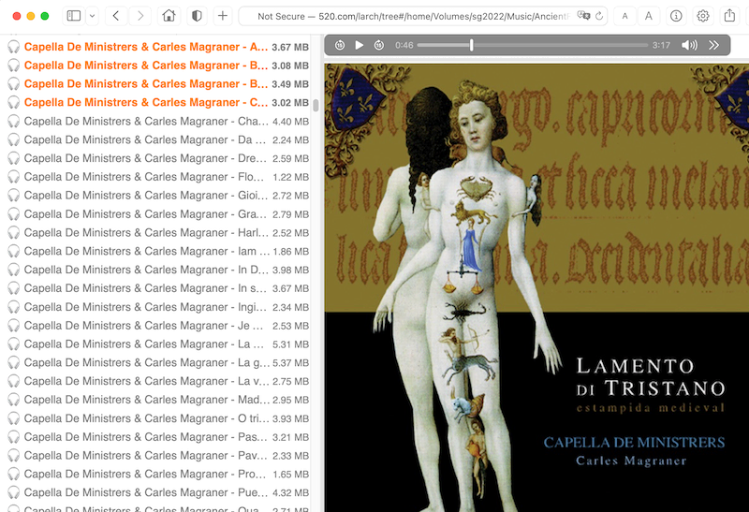The height and width of the screenshot is (512, 749).
Task: Open the settings gear in toolbar
Action: pos(703,16)
